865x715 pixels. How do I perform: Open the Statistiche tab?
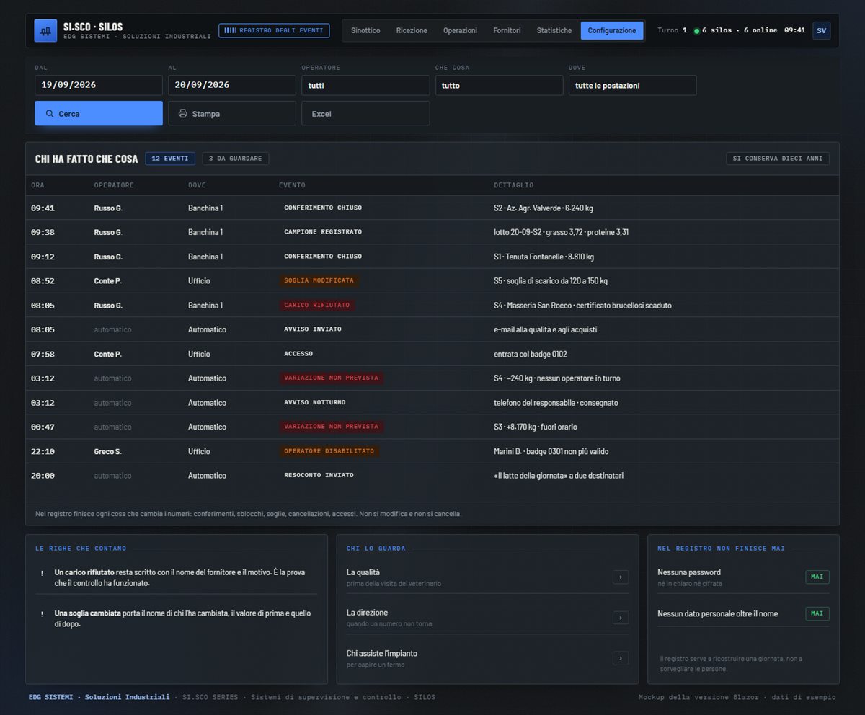click(554, 30)
